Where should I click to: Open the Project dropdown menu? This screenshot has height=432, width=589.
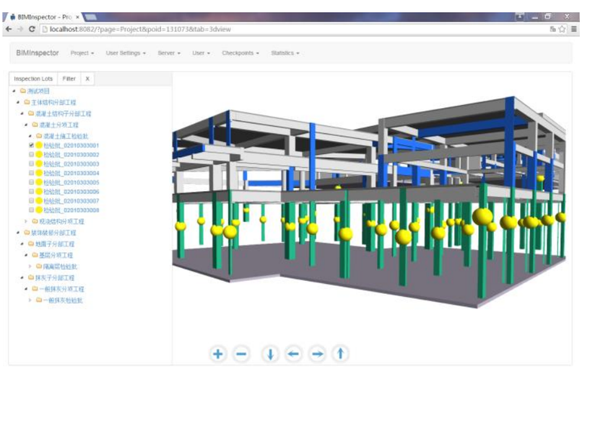coord(82,54)
